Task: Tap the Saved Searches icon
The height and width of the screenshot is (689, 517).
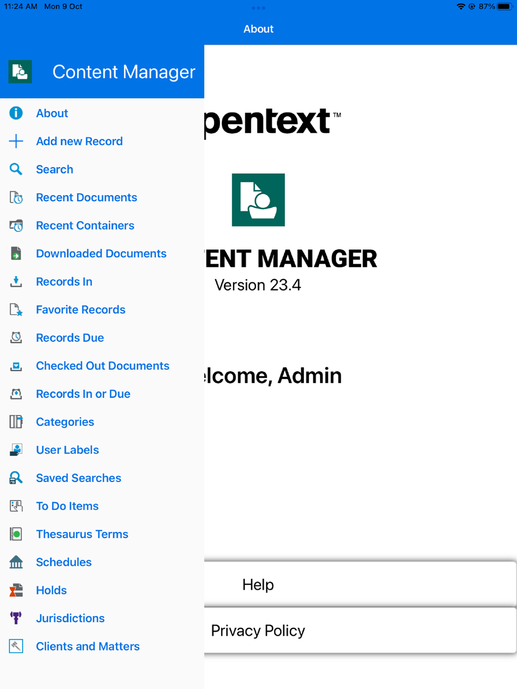Action: [x=16, y=478]
